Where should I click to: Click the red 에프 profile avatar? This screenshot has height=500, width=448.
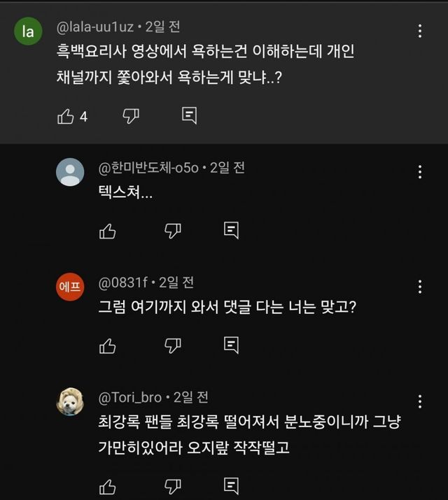coord(70,287)
